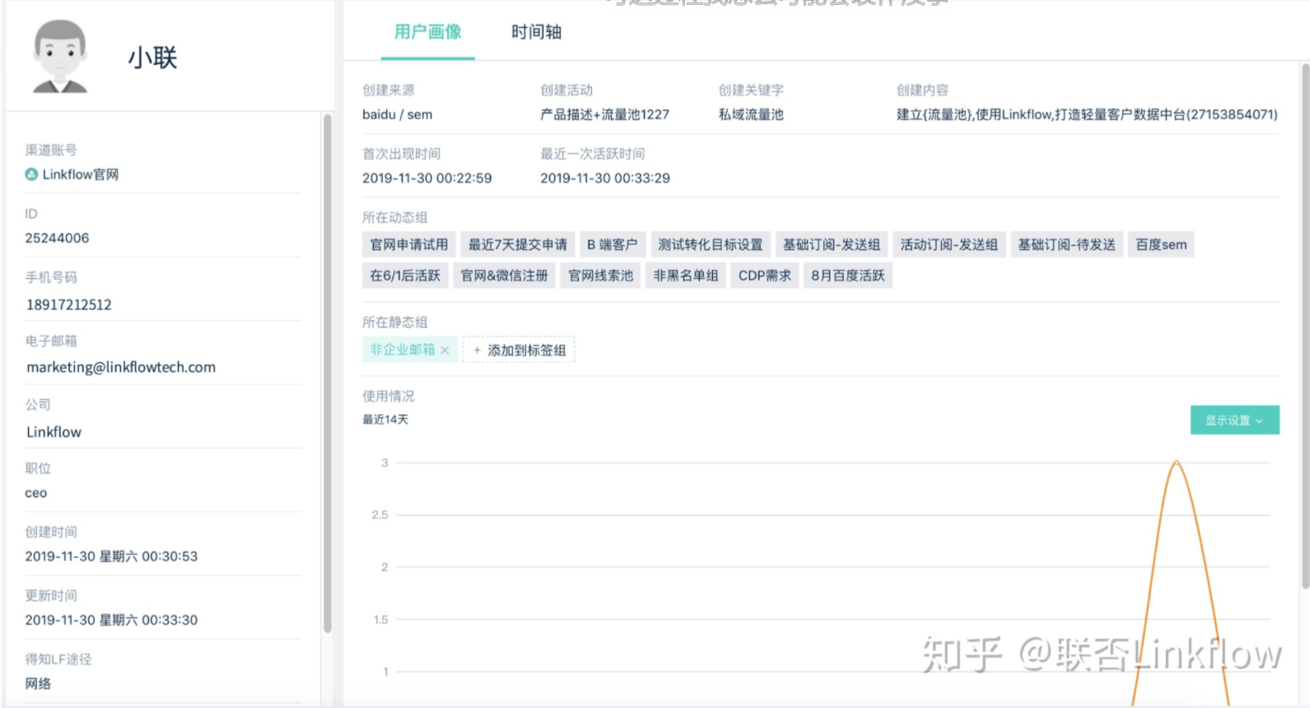Viewport: 1310px width, 708px height.
Task: Click the 网络 value under 得知LF途径
Action: [x=38, y=683]
